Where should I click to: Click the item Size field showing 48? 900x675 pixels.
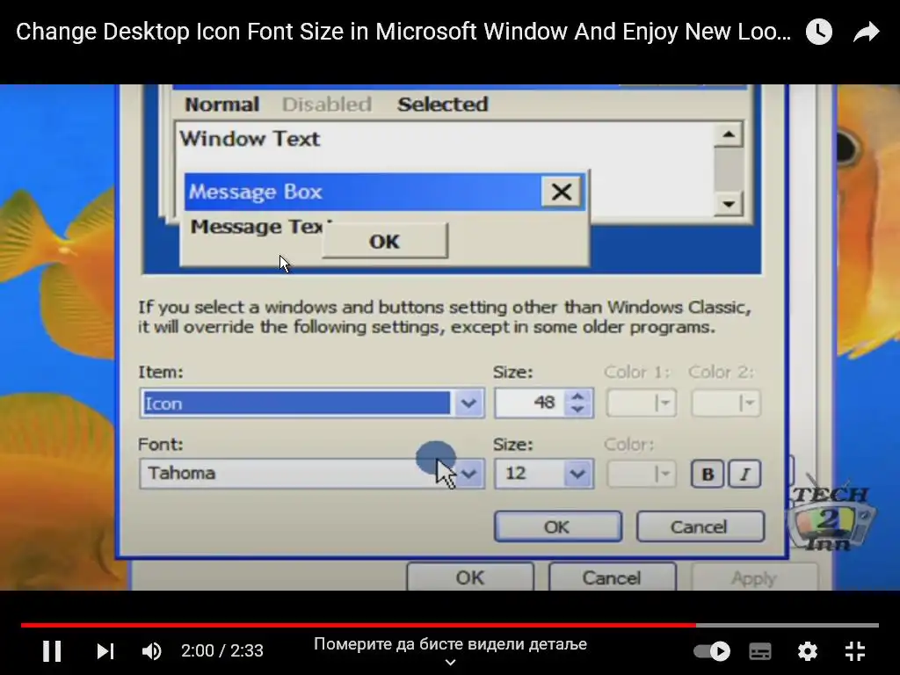[x=531, y=403]
